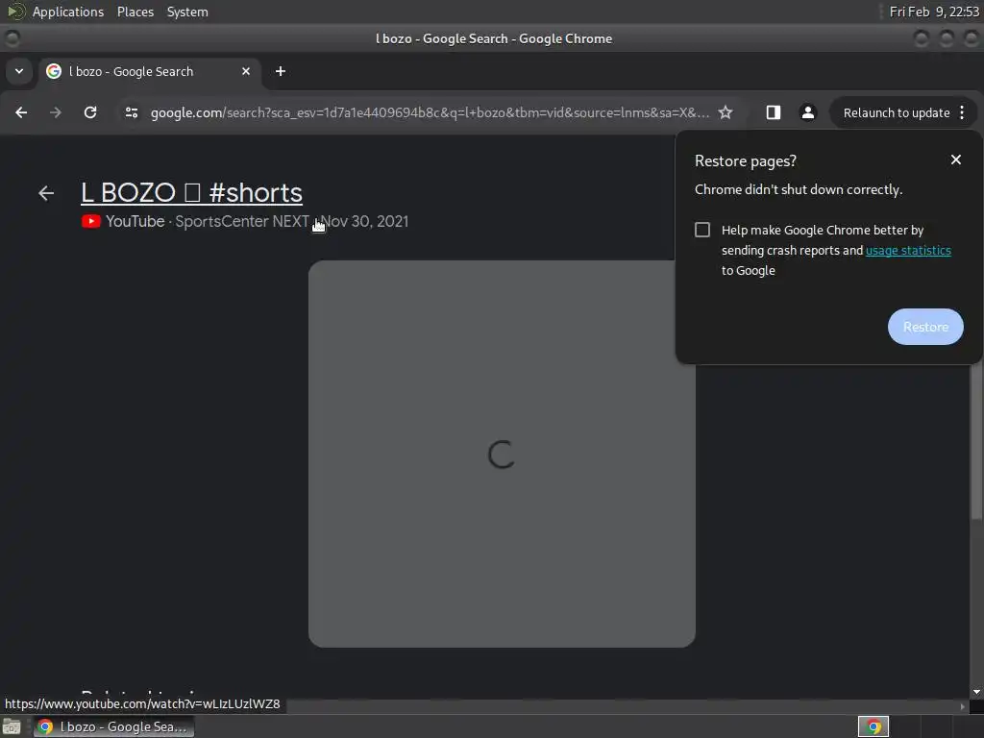Go back using Chrome's back arrow
984x738 pixels.
coord(21,112)
